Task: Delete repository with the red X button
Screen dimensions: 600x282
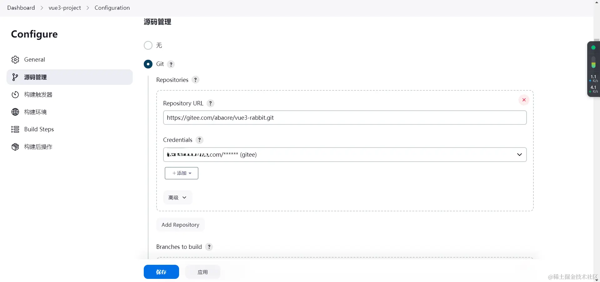Action: click(524, 100)
